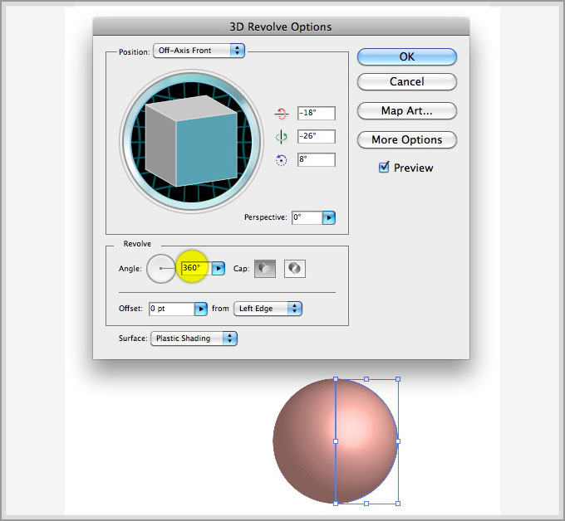565x521 pixels.
Task: Click the X rotation field showing -18°
Action: (317, 113)
